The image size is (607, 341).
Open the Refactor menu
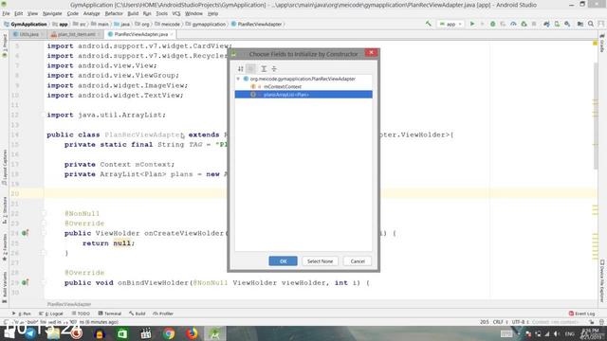(x=114, y=13)
